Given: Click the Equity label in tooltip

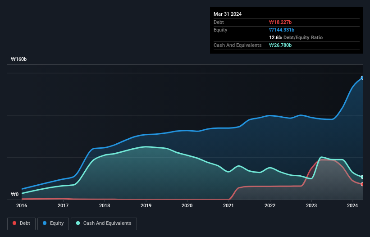Looking at the screenshot, I should (x=220, y=30).
